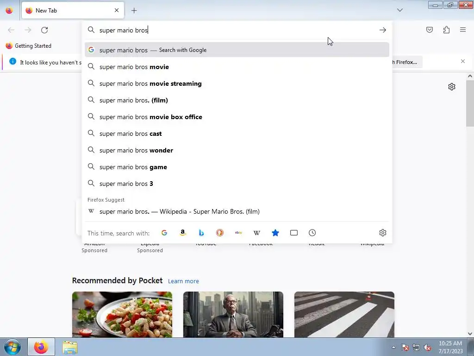The width and height of the screenshot is (474, 356).
Task: Personalize new tab with gear icon
Action: [x=452, y=87]
